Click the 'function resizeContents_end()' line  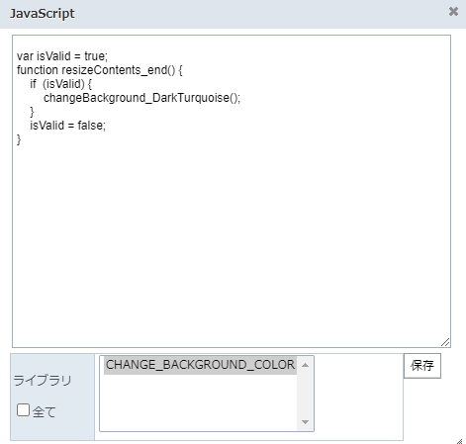click(100, 70)
